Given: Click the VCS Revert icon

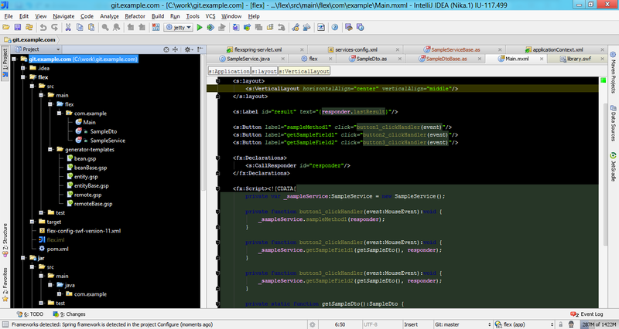Looking at the screenshot, I should [282, 27].
